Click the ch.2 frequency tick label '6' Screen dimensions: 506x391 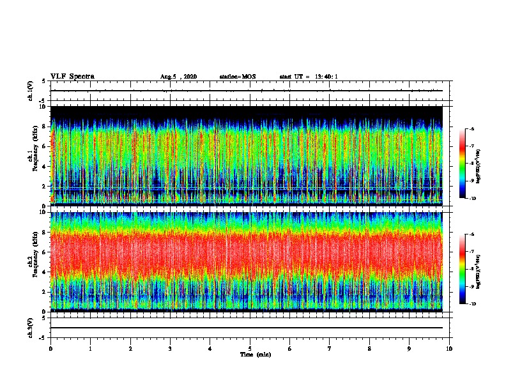pyautogui.click(x=43, y=252)
